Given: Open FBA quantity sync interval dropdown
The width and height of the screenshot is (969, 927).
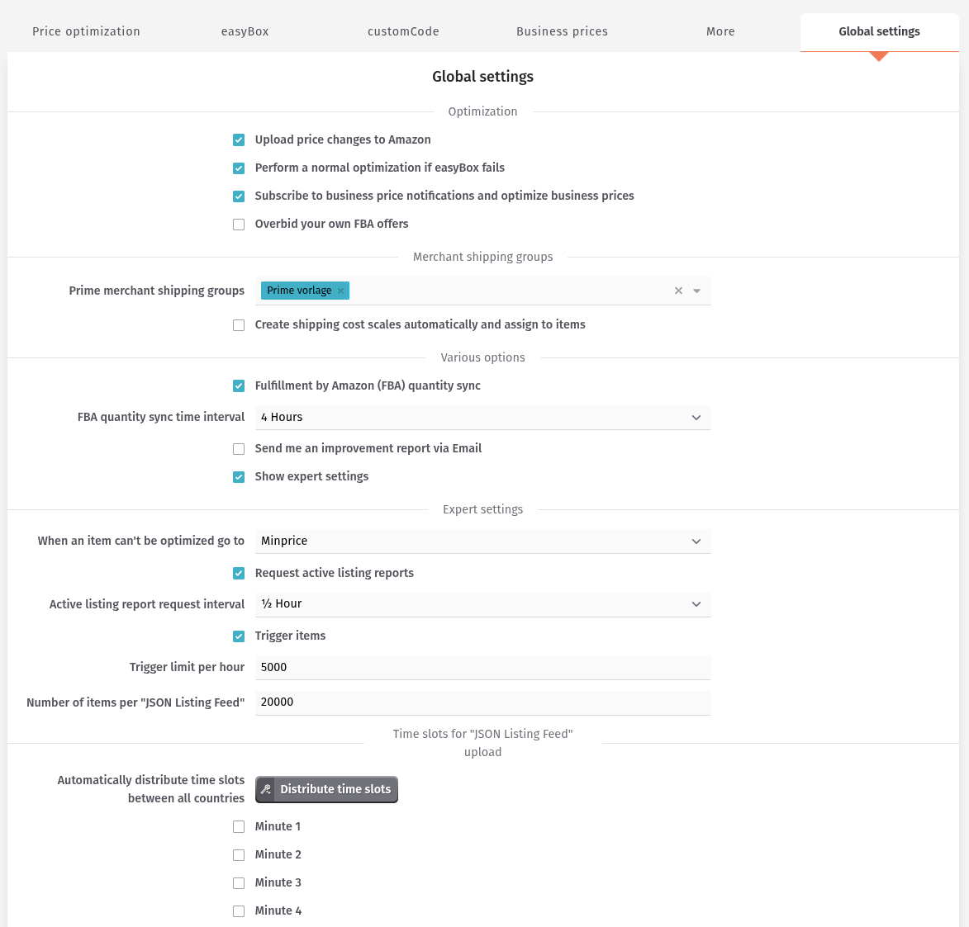Looking at the screenshot, I should point(482,418).
